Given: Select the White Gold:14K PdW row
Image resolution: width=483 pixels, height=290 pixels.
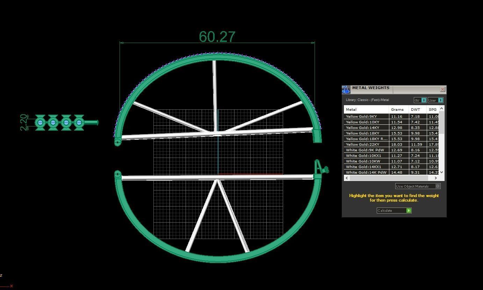Looking at the screenshot, I should coord(391,172).
